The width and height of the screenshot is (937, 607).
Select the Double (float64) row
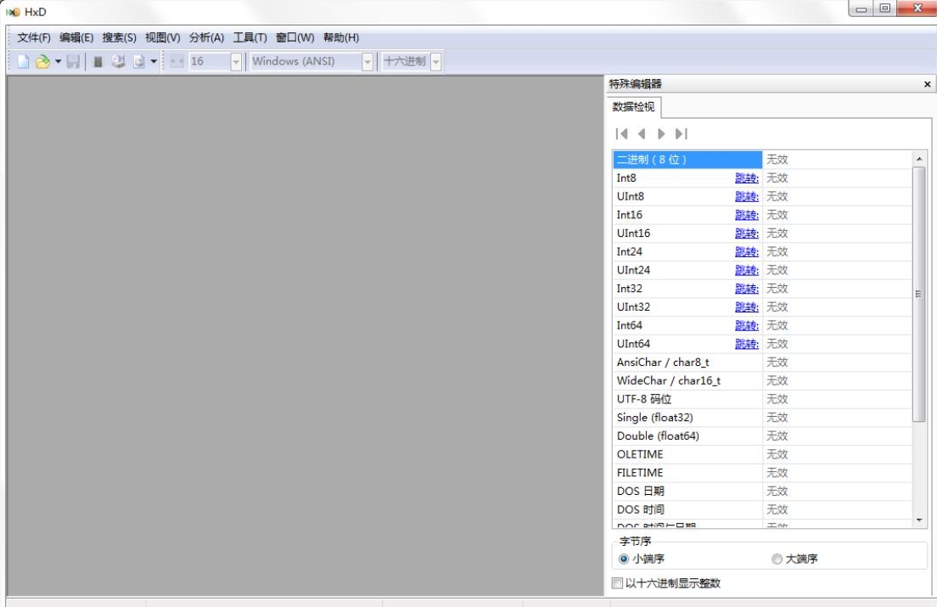(x=762, y=436)
